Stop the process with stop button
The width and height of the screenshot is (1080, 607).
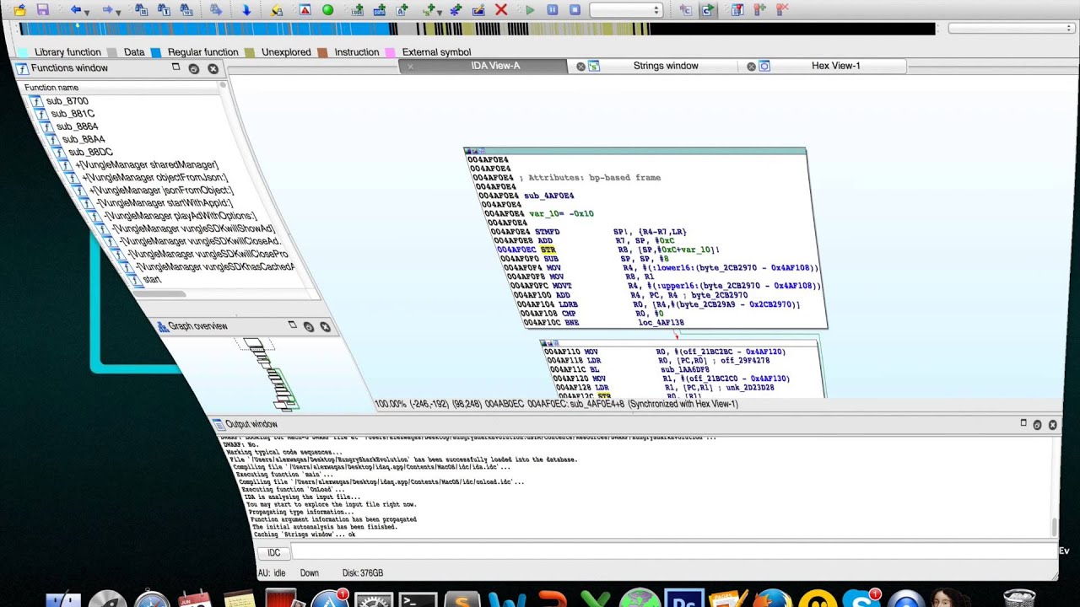(x=575, y=10)
